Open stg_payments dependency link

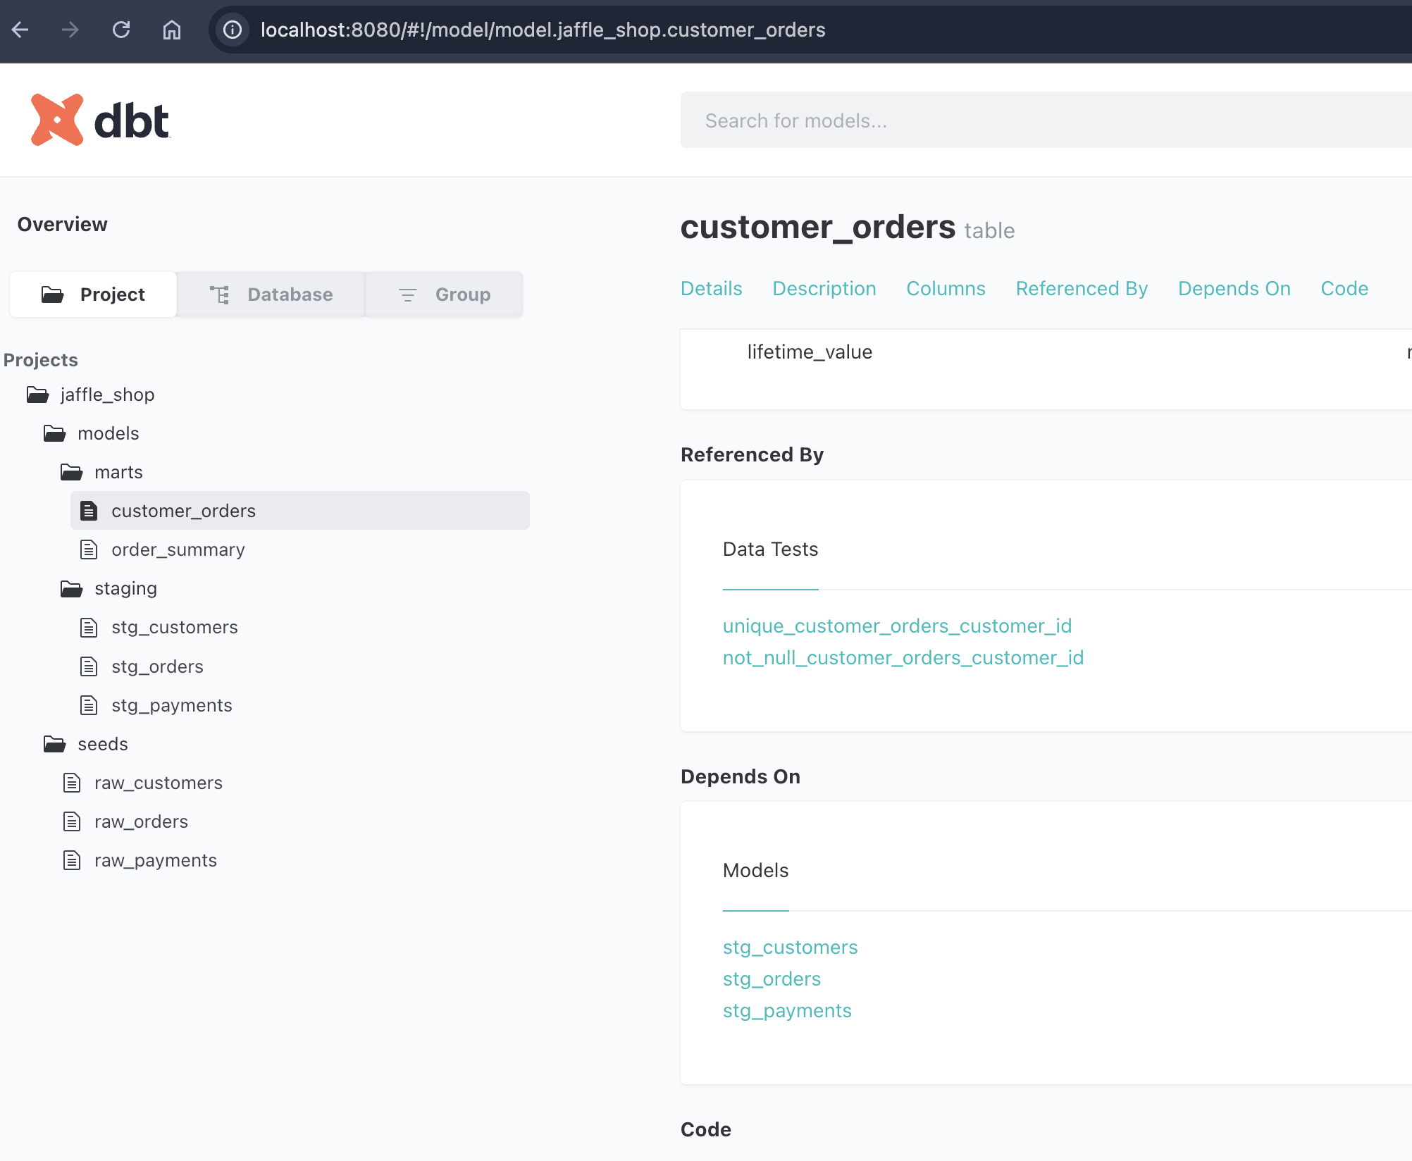[787, 1010]
